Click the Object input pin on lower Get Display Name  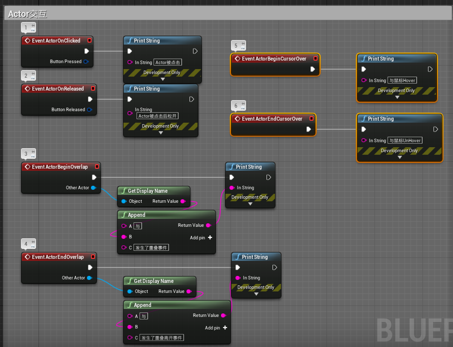[x=129, y=291]
